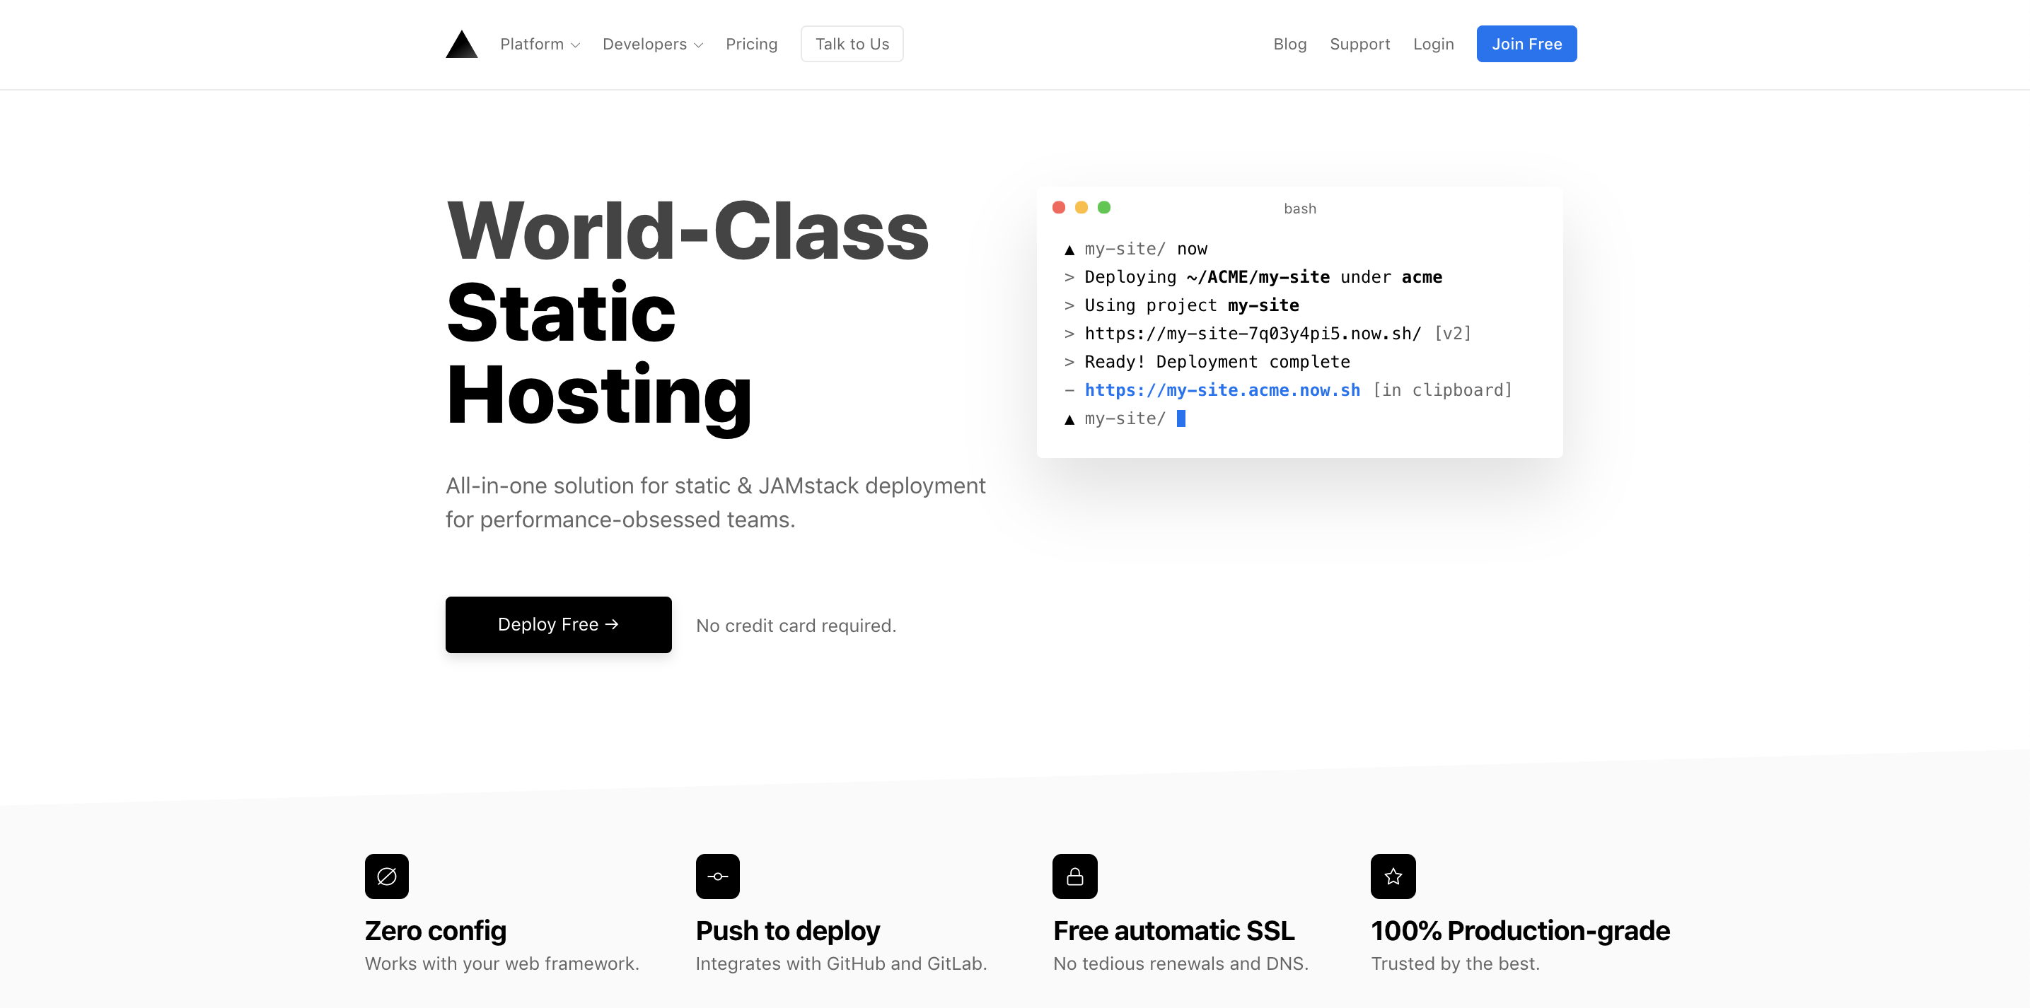The height and width of the screenshot is (1008, 2030).
Task: Open the Pricing page
Action: pos(752,44)
